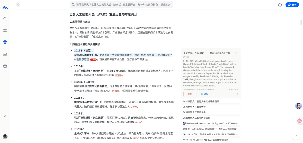
Task: Open 2022世界人工智能大会 reference item
Action: pos(211,112)
